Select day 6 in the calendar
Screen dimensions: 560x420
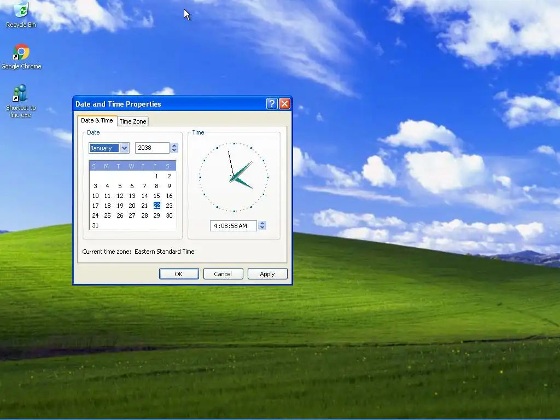[132, 186]
